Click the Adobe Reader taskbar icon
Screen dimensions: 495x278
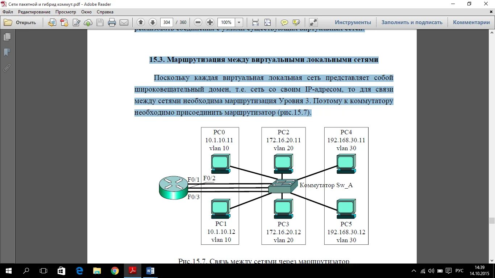coord(133,270)
